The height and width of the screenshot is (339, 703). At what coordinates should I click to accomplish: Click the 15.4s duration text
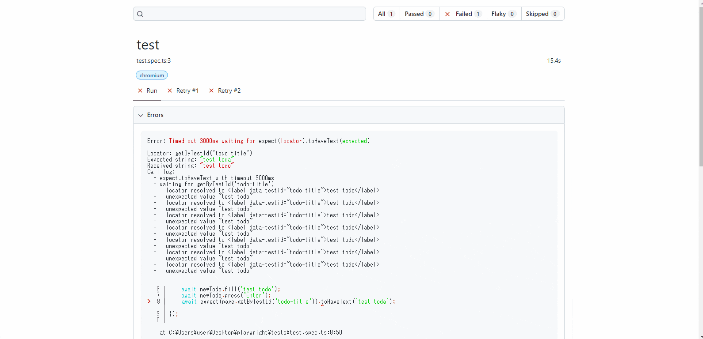554,60
